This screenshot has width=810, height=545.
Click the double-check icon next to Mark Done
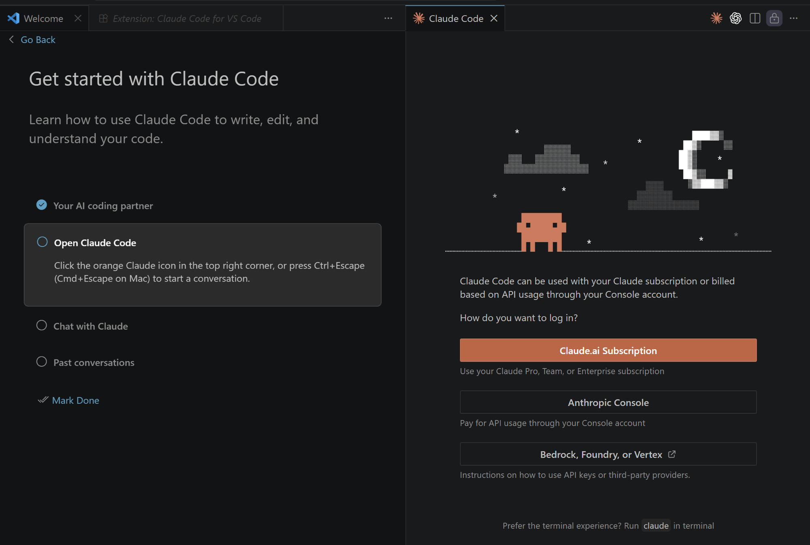tap(43, 400)
